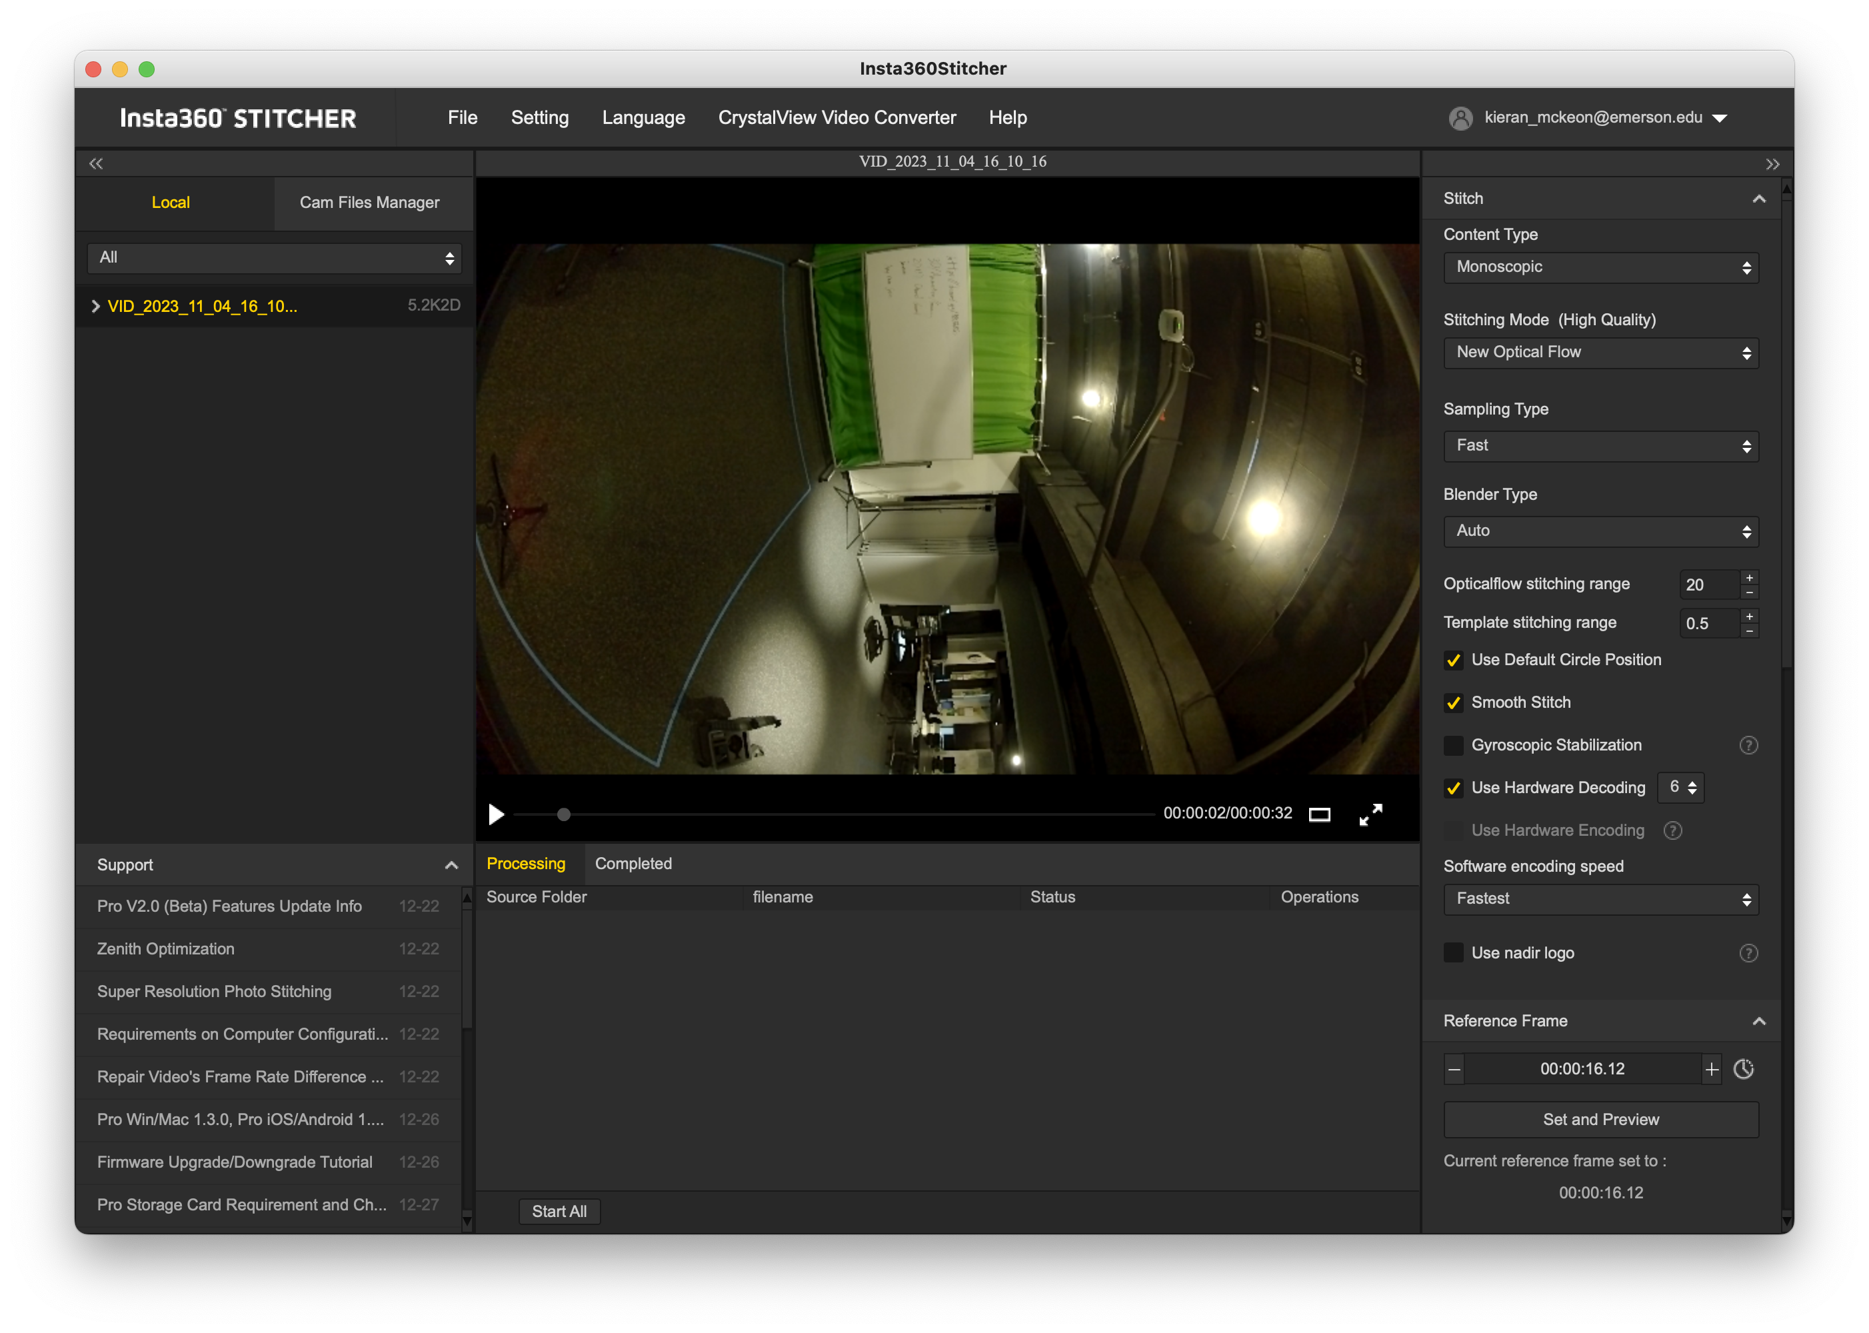The height and width of the screenshot is (1333, 1869).
Task: Open help for Use Hardware Encoding
Action: tap(1673, 830)
